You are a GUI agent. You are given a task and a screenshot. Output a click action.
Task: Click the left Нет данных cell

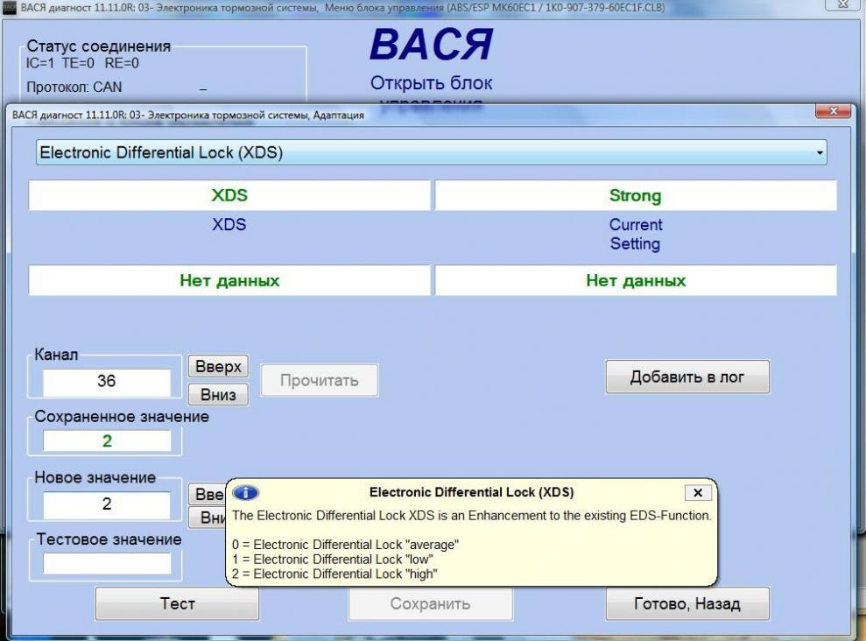tap(229, 280)
